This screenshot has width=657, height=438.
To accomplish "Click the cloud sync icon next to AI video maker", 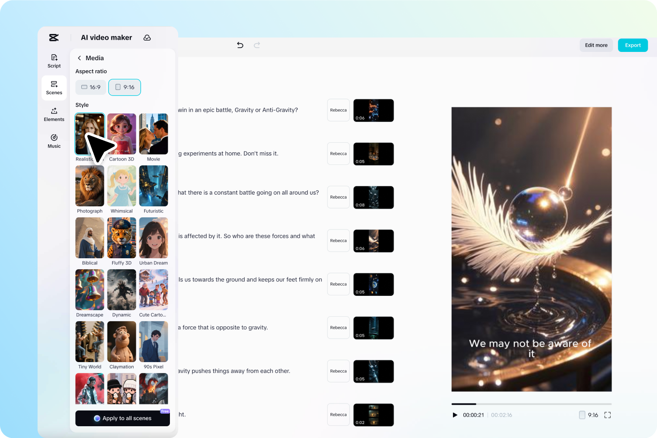I will (147, 38).
